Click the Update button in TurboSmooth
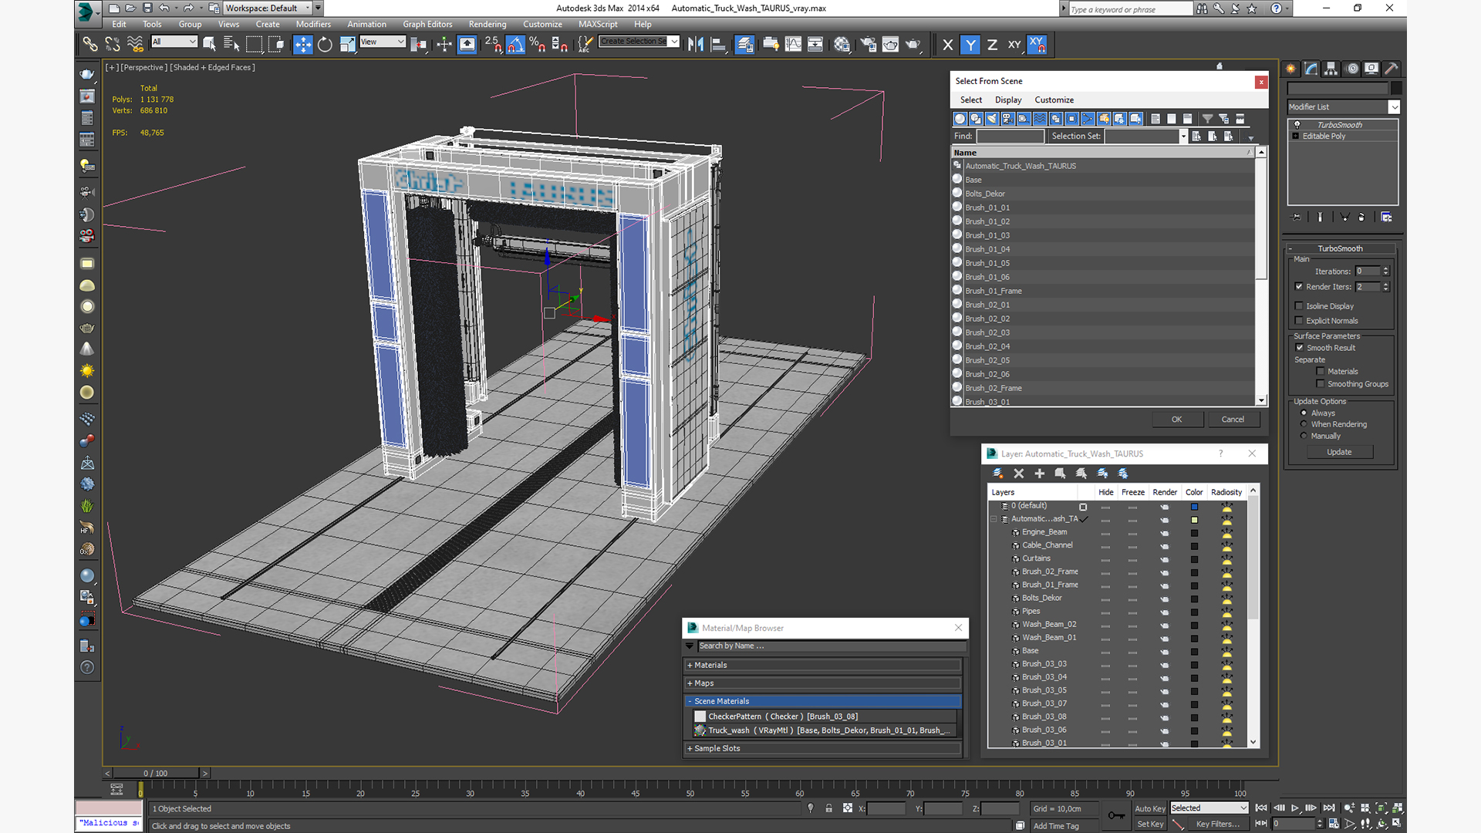The width and height of the screenshot is (1481, 833). tap(1338, 452)
